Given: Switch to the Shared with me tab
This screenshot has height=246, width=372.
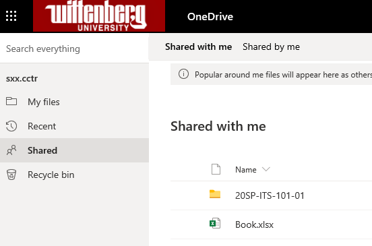Looking at the screenshot, I should (x=199, y=47).
